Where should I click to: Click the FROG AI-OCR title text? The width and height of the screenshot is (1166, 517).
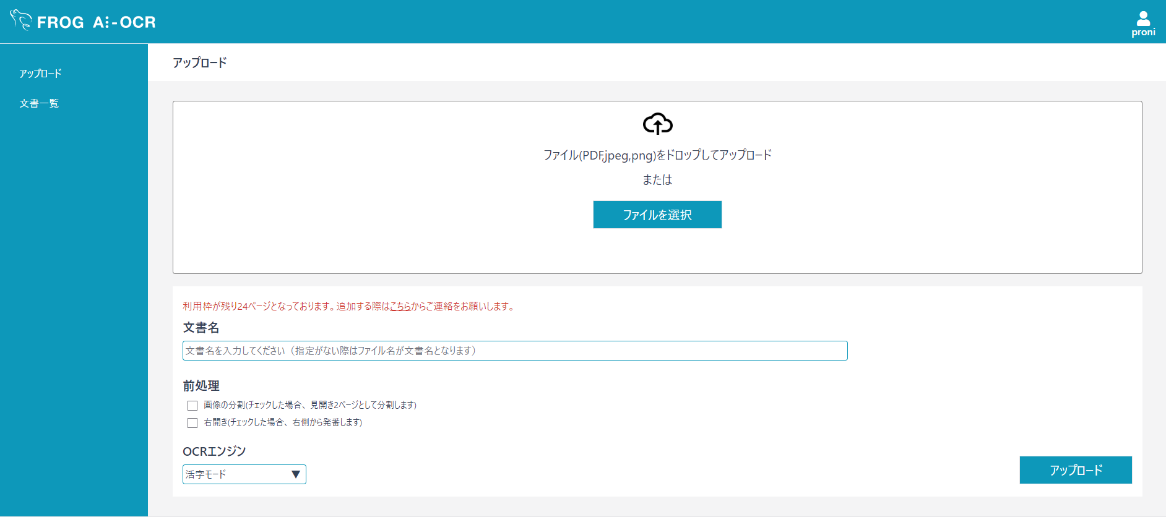tap(97, 22)
